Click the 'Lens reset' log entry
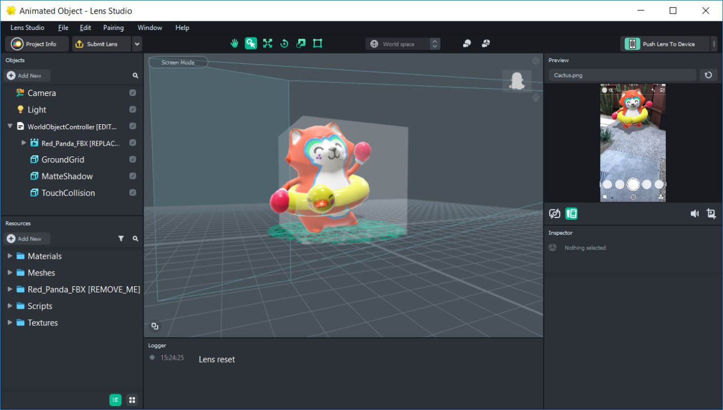This screenshot has height=410, width=723. [x=217, y=359]
